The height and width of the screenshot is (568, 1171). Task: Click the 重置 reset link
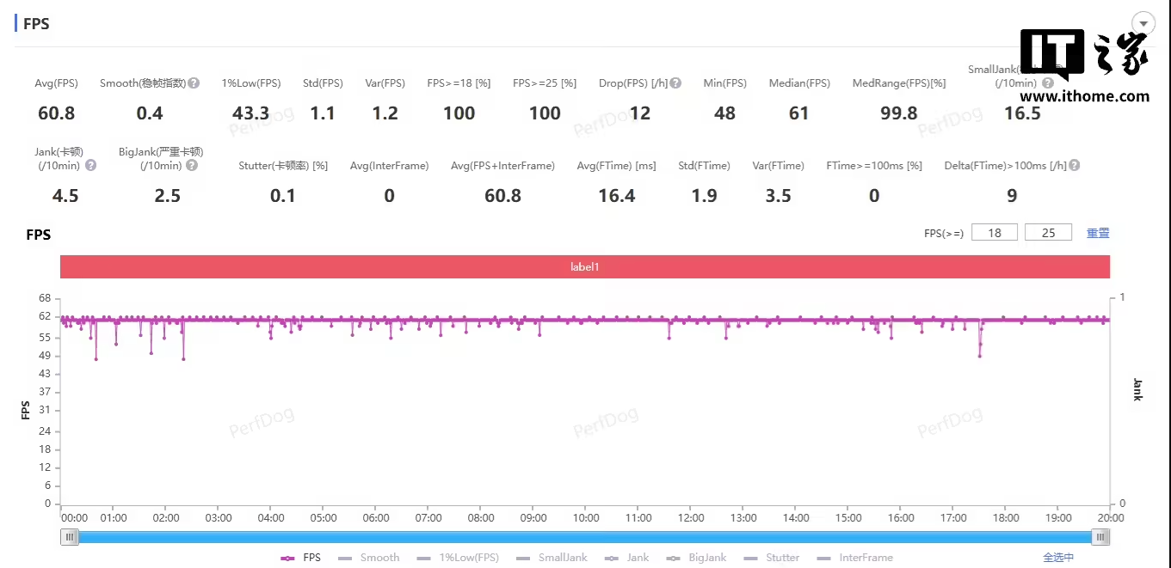click(x=1098, y=233)
